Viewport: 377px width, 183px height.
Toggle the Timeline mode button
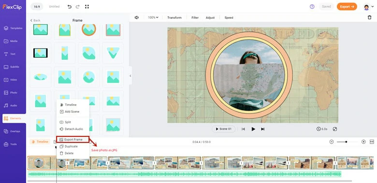point(40,142)
